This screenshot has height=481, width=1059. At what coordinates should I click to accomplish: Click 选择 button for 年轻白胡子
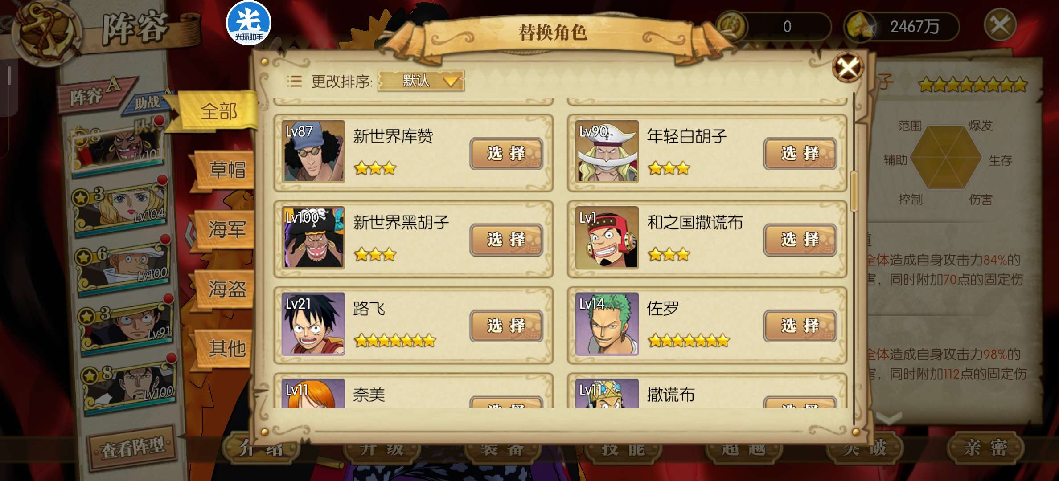click(x=800, y=154)
